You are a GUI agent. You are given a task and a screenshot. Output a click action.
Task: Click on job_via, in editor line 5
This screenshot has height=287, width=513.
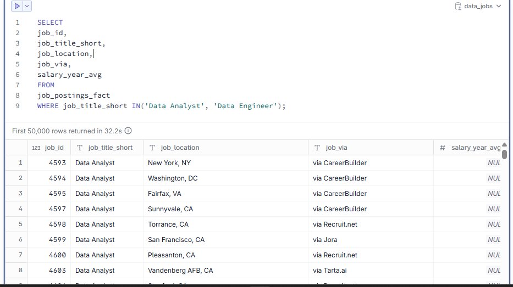[x=54, y=64]
